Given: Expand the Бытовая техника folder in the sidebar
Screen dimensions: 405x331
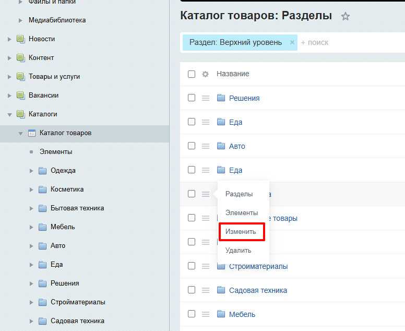Looking at the screenshot, I should point(32,208).
